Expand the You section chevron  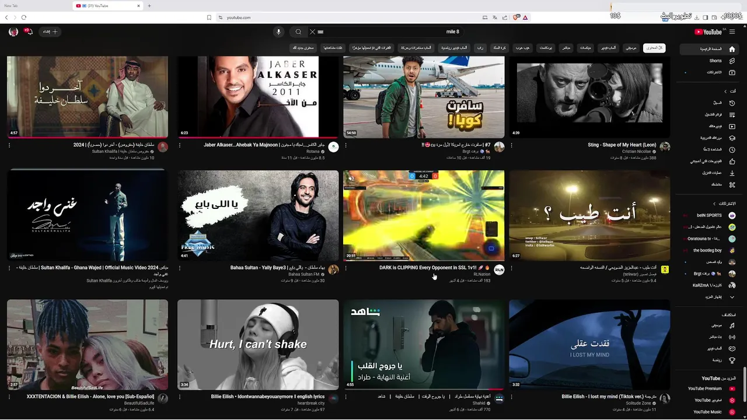point(725,92)
